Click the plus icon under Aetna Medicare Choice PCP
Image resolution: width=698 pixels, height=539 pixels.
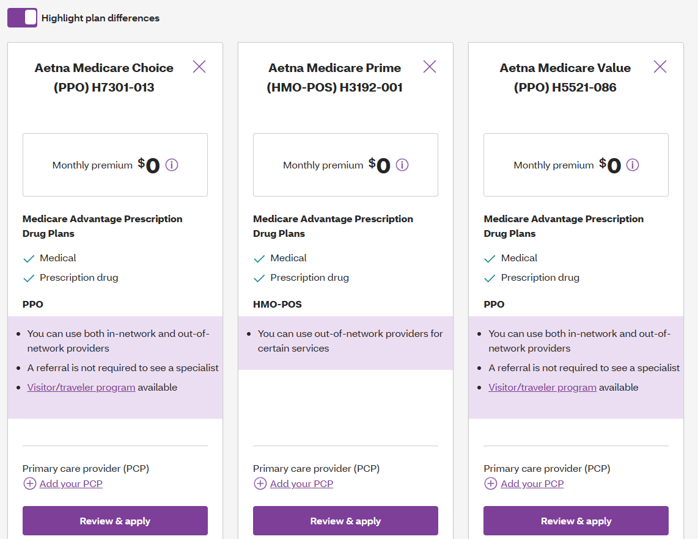(30, 483)
